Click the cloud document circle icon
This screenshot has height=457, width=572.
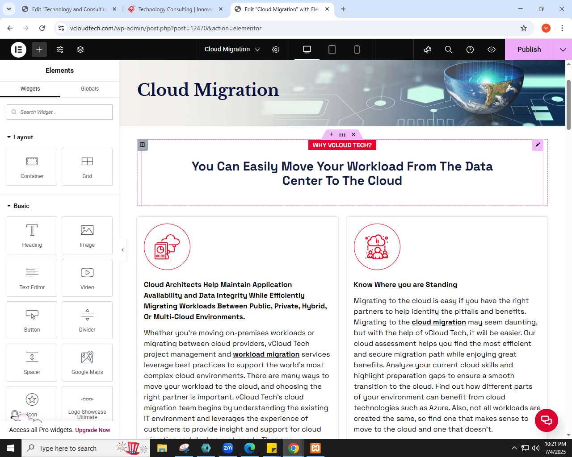coord(167,247)
